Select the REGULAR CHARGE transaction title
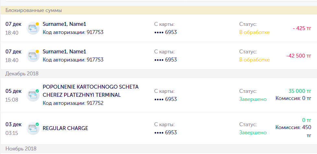The height and width of the screenshot is (154, 317). (x=65, y=128)
